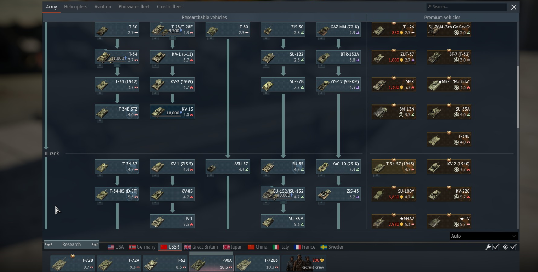Viewport: 538px width, 272px height.
Task: Select the KV-1 (L-11) heavy tank card
Action: tap(172, 57)
